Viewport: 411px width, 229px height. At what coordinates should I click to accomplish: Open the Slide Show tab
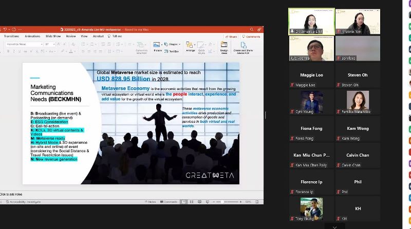click(53, 36)
